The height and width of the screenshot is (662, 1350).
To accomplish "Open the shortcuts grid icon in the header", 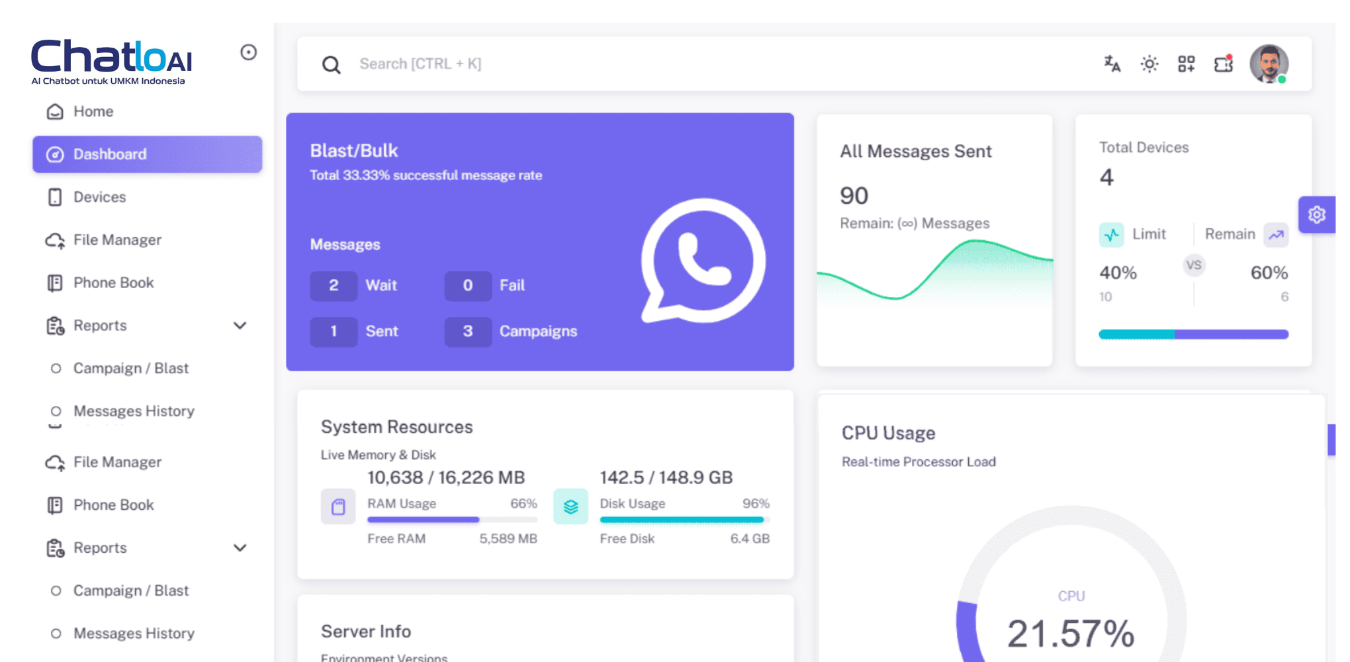I will tap(1187, 64).
